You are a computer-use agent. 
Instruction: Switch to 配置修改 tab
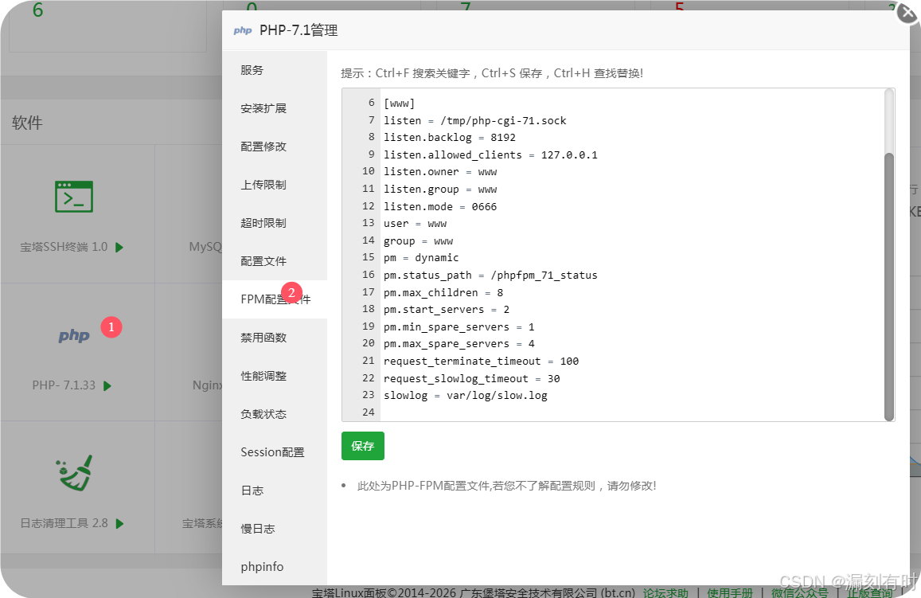(275, 147)
